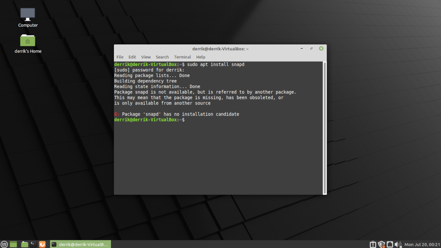This screenshot has height=248, width=441.
Task: Launch Terminal from the panel launcher
Action: [33, 244]
